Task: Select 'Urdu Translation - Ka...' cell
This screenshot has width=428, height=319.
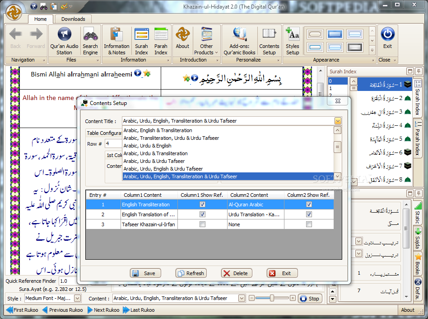Action: [256, 214]
